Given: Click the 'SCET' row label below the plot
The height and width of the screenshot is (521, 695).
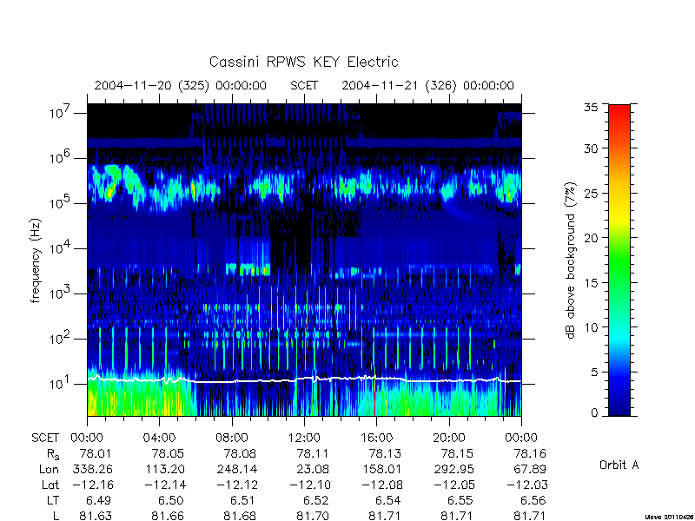Looking at the screenshot, I should [x=45, y=438].
